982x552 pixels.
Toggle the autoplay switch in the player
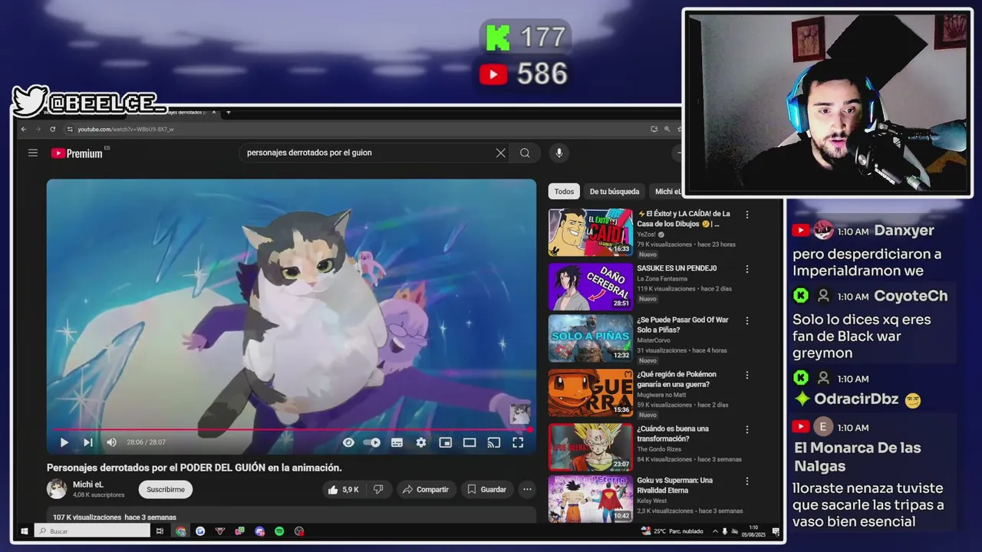(372, 442)
